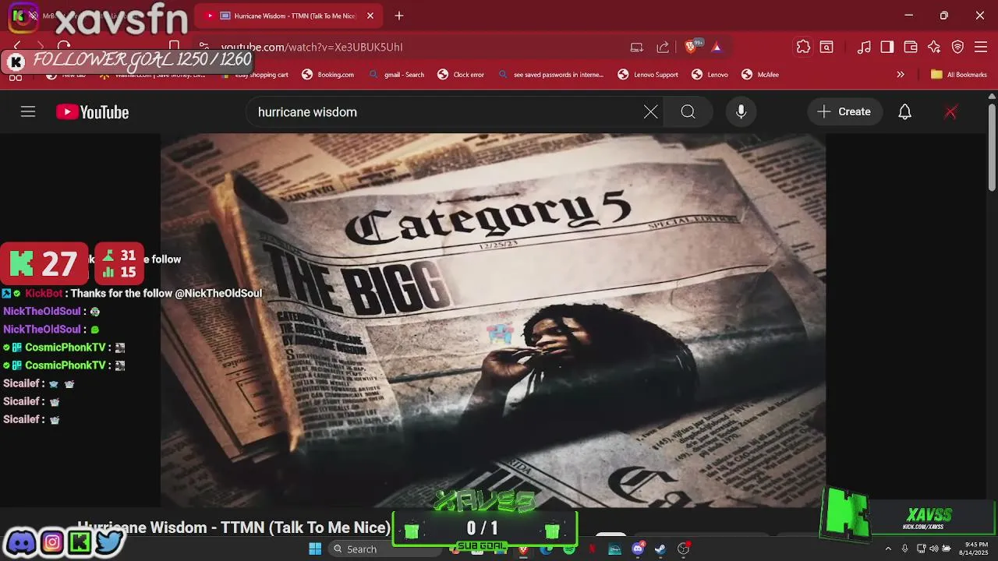998x561 pixels.
Task: Open the All Bookmarks folder
Action: pos(958,75)
